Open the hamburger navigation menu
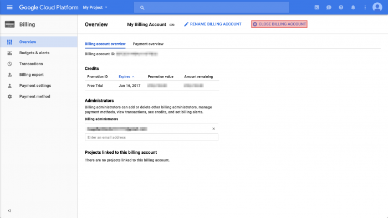 tap(9, 7)
